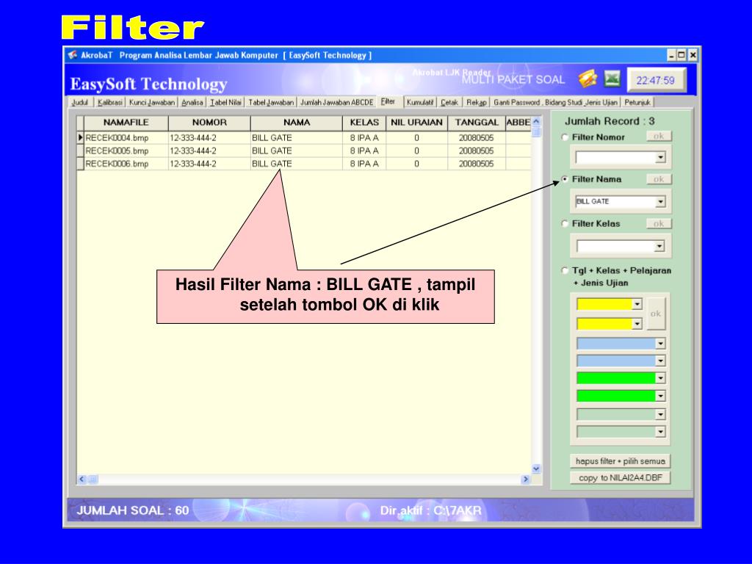Viewport: 752px width, 564px height.
Task: Click the orange pencil icon near clock
Action: pos(587,79)
